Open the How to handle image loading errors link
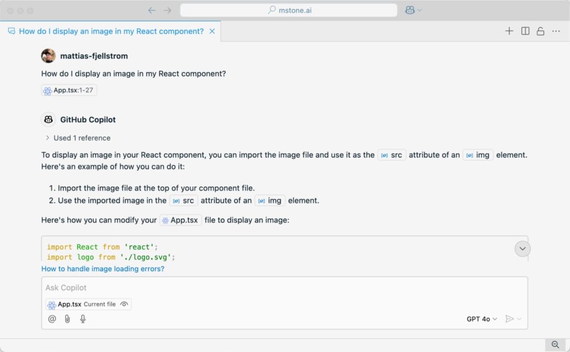The width and height of the screenshot is (570, 352). tap(103, 269)
